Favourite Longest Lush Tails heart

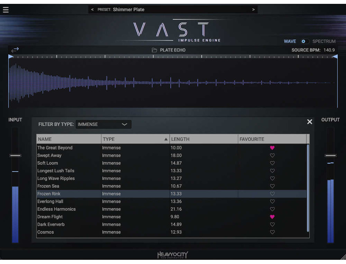pyautogui.click(x=272, y=171)
